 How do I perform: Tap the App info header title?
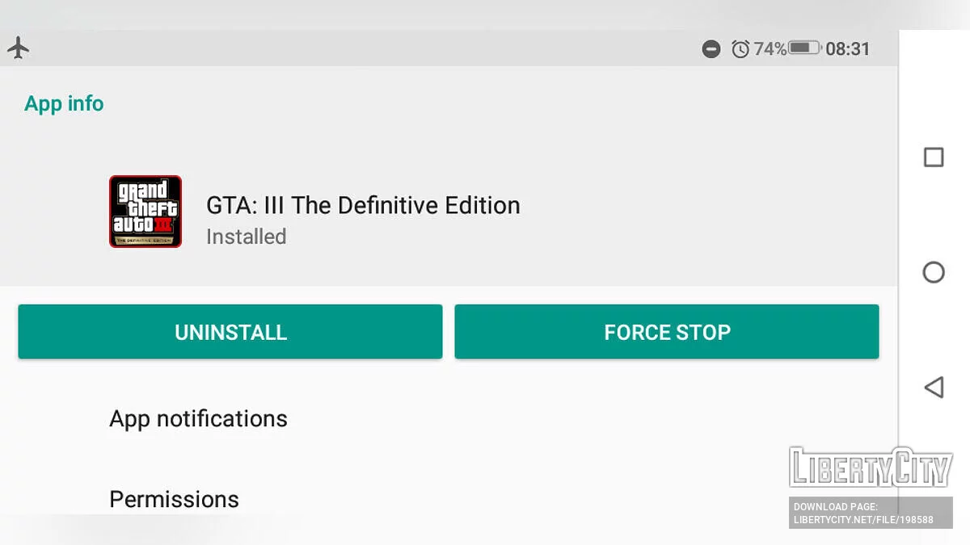point(64,103)
